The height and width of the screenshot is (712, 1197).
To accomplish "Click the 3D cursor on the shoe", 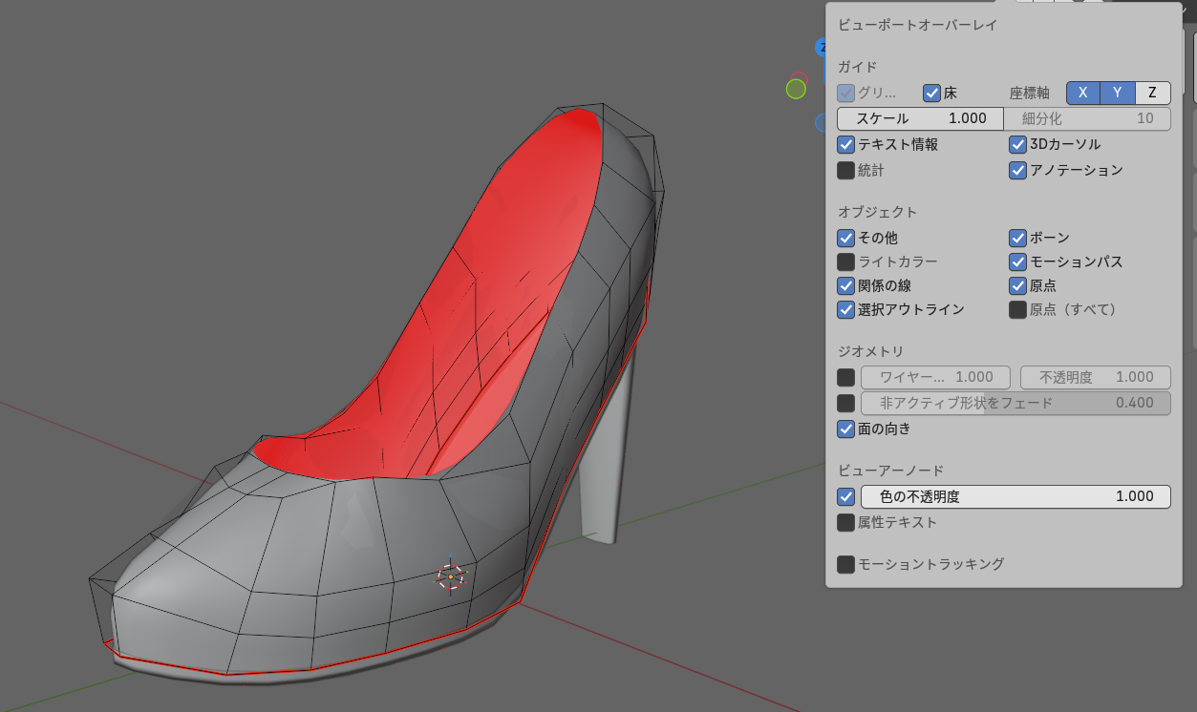I will click(x=450, y=576).
